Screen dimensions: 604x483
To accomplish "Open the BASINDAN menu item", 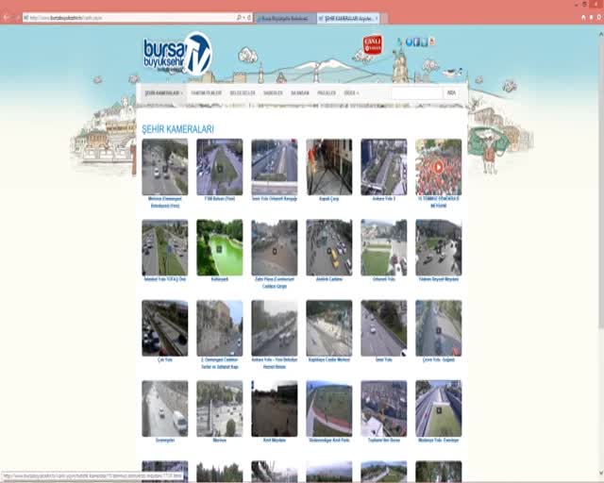I will click(x=300, y=93).
